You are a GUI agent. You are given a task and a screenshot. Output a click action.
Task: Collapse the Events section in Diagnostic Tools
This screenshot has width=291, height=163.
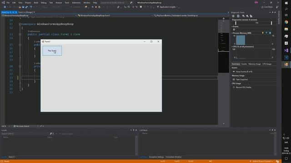(x=232, y=27)
